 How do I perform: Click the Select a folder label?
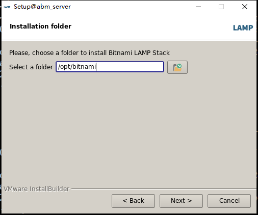tap(31, 67)
